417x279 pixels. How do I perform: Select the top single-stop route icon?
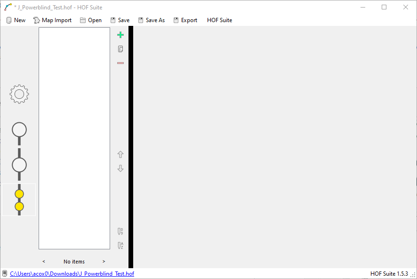pos(19,130)
